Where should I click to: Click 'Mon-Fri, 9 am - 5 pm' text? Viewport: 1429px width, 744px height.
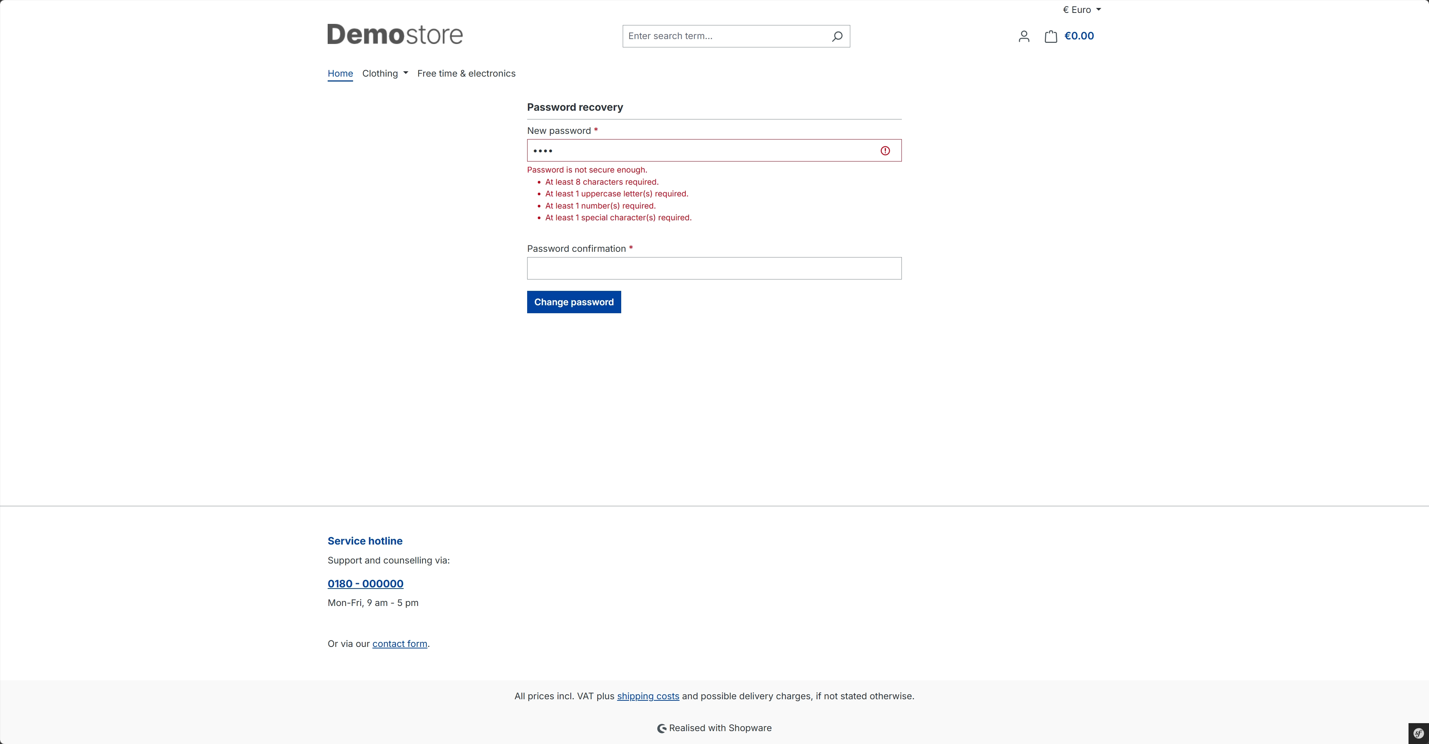pyautogui.click(x=373, y=603)
